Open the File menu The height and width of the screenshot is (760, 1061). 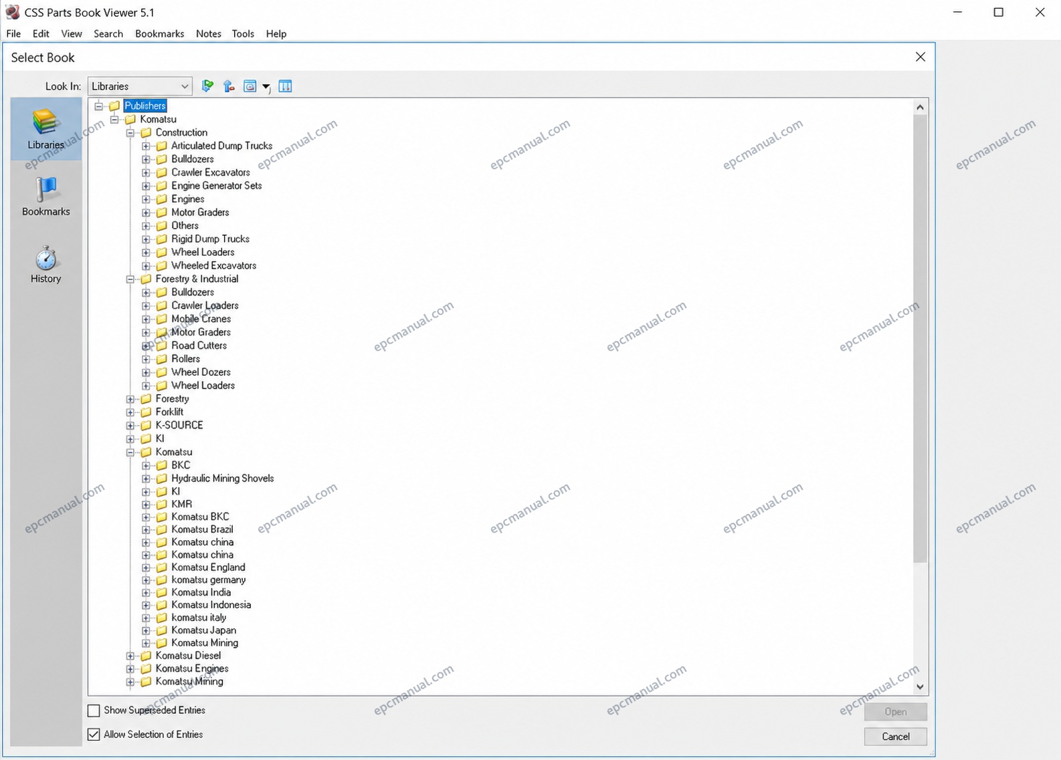[13, 33]
